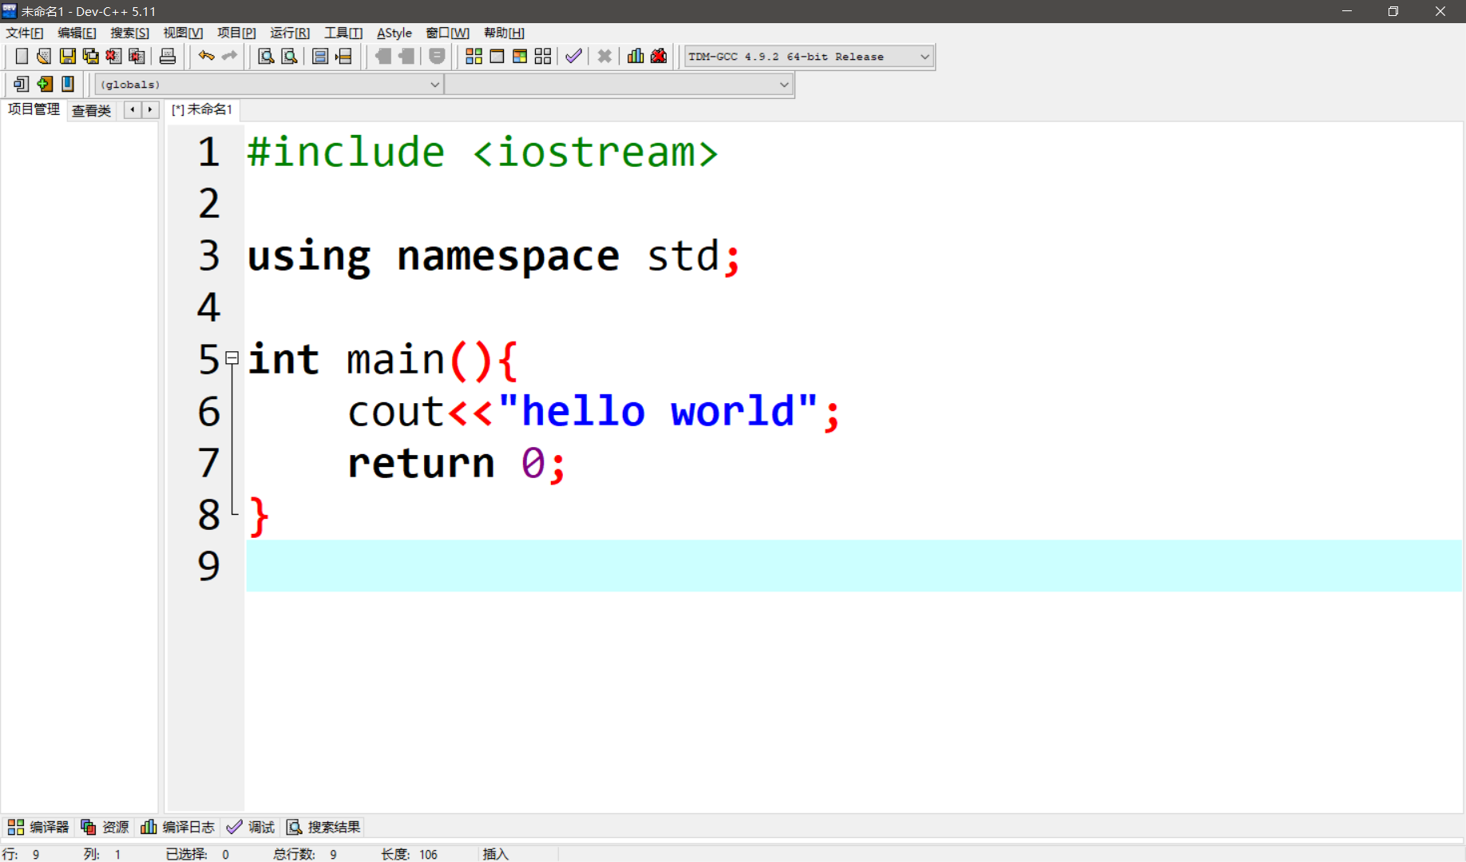
Task: Click the Close All files toolbar icon
Action: (x=137, y=56)
